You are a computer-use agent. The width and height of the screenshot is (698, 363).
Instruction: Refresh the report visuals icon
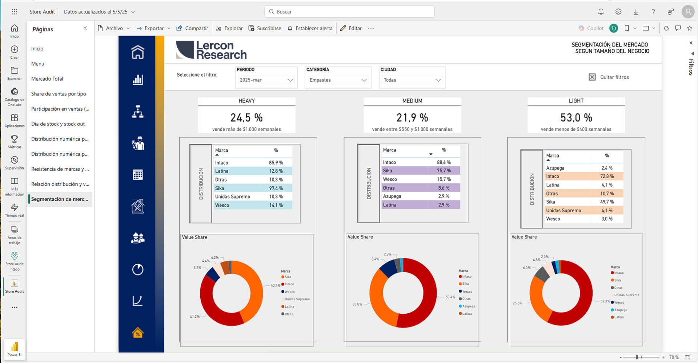pyautogui.click(x=666, y=28)
